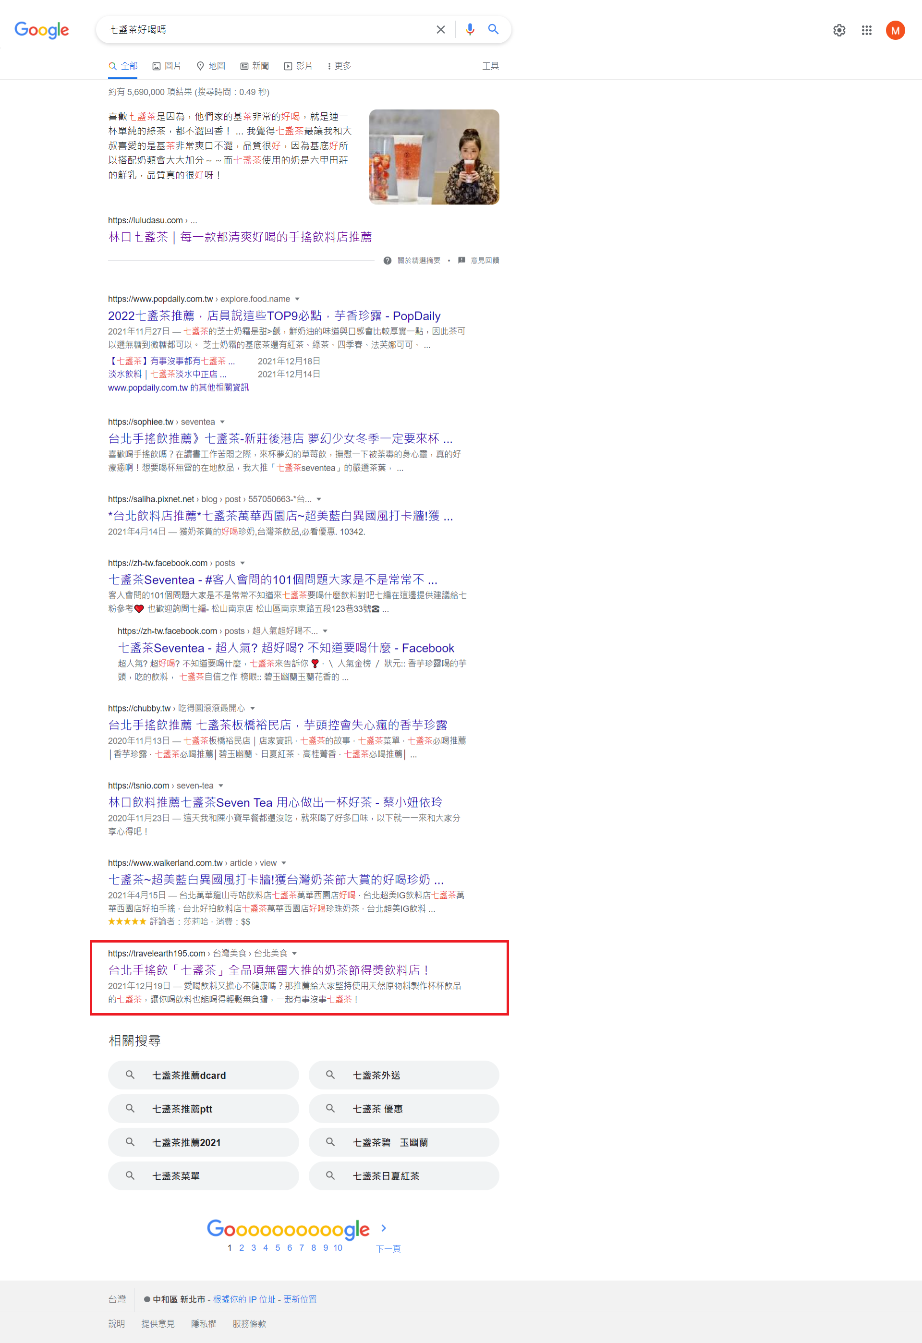Screen dimensions: 922x1343
Task: Expand the dropdown arrow after 超人氣超好喝不 breadcrumb
Action: (325, 631)
